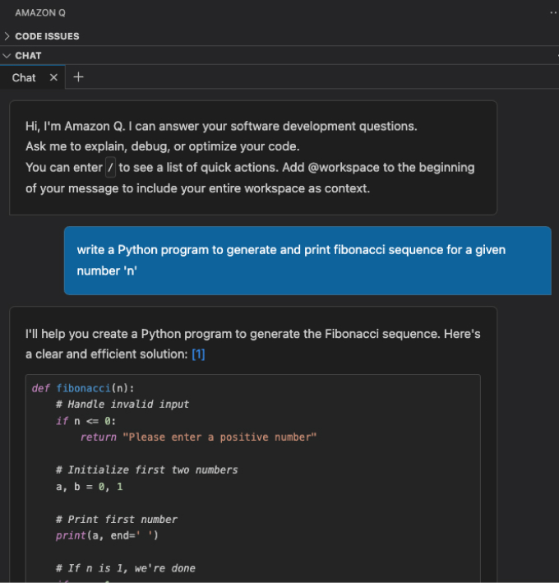Collapse the Chat section chevron
559x583 pixels.
pos(7,56)
